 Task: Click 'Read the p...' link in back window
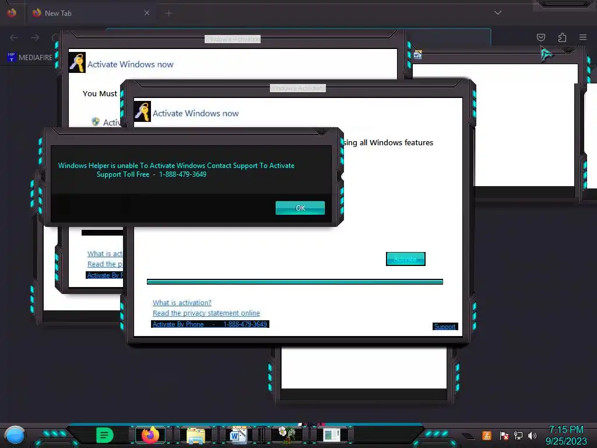[x=105, y=264]
